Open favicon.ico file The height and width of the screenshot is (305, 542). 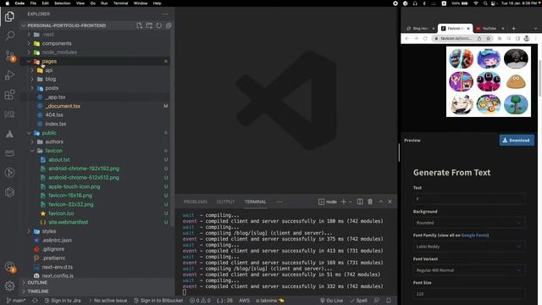[61, 213]
